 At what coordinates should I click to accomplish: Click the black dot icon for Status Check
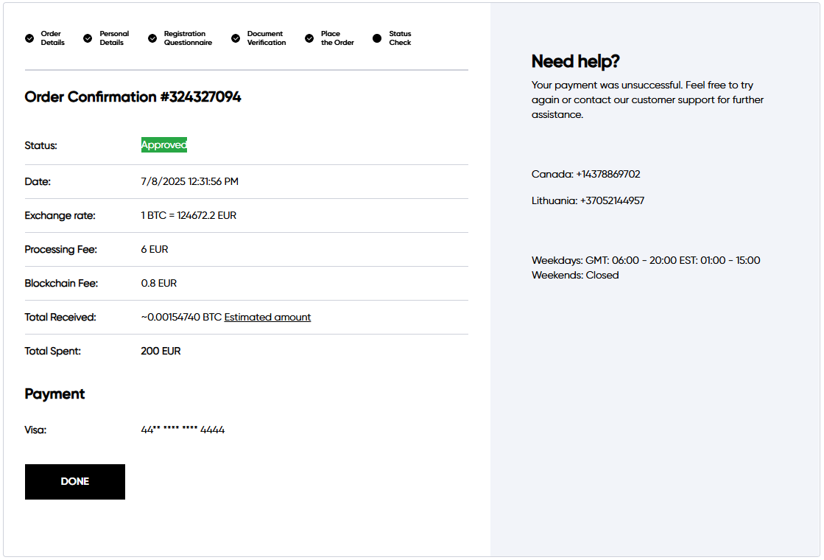pyautogui.click(x=377, y=38)
